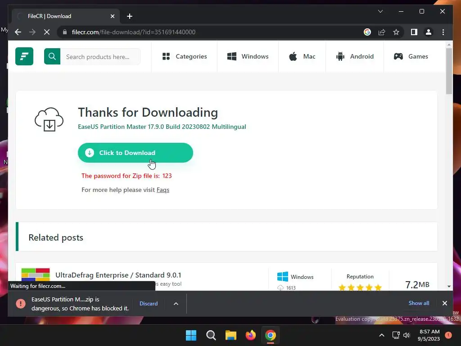Stop page loading with the X button

(x=47, y=32)
